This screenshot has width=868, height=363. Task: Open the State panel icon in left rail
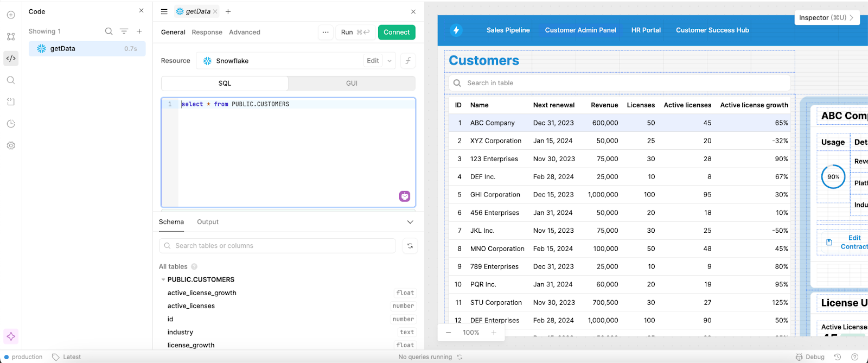(11, 102)
